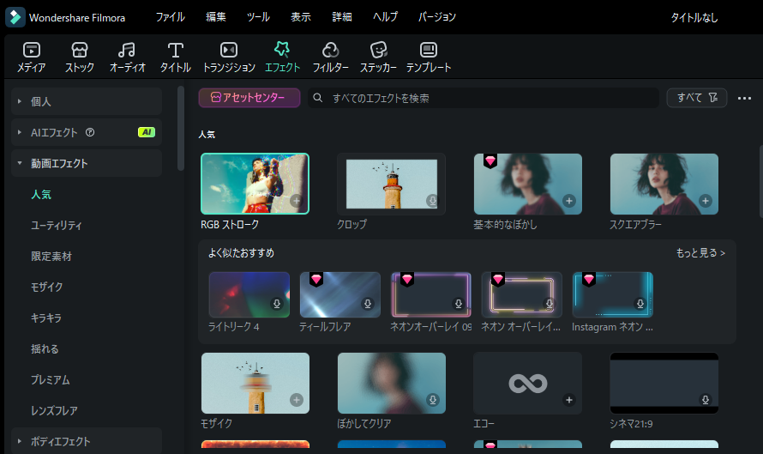Click the search magnifier icon

point(318,98)
